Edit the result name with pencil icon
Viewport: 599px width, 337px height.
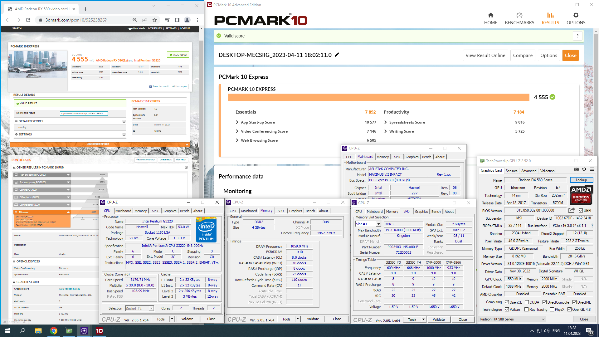[337, 55]
